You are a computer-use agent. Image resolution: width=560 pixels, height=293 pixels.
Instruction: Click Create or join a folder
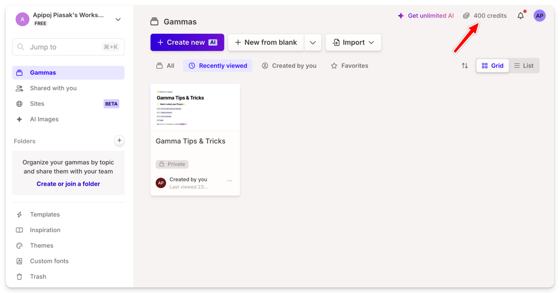[68, 184]
